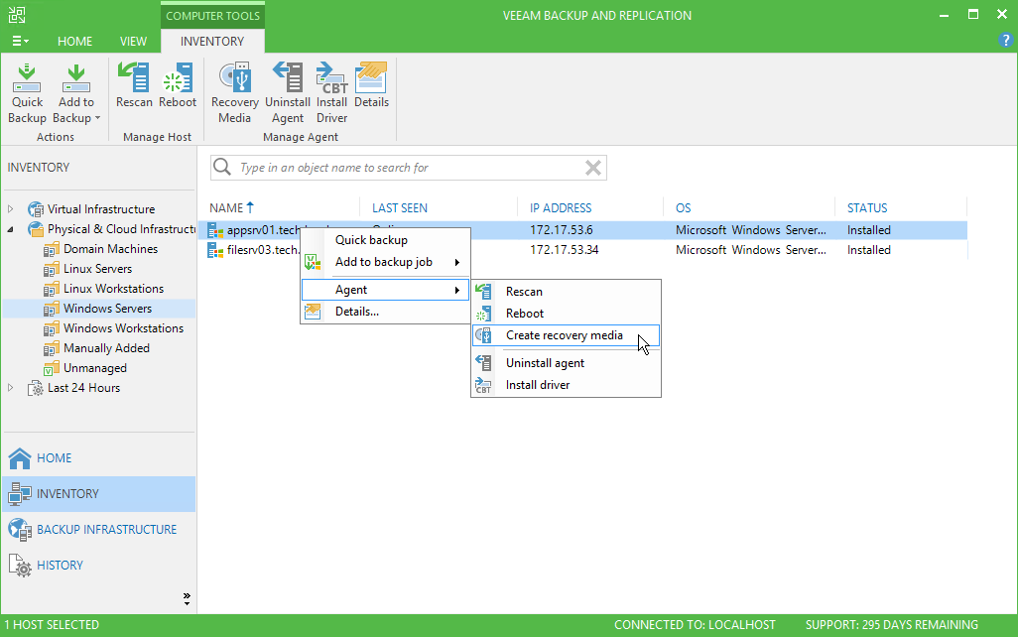The height and width of the screenshot is (637, 1018).
Task: Select the Inventory ribbon tab
Action: point(212,41)
